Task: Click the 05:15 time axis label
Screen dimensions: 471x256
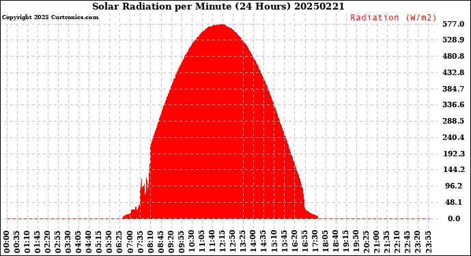Action: coord(99,242)
